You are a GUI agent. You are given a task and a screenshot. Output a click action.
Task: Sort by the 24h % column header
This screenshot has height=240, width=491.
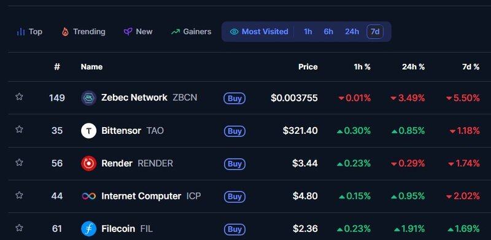tap(413, 67)
